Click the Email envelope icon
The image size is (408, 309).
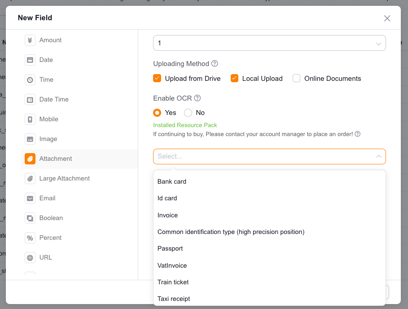coord(30,199)
